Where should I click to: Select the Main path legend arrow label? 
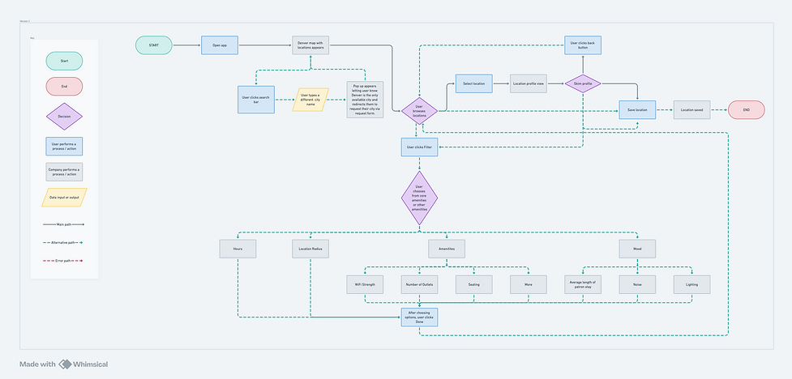(x=64, y=224)
